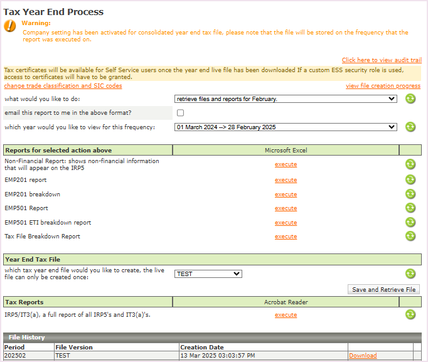Click green icon on IRP5/IT3(a) report row

click(410, 315)
